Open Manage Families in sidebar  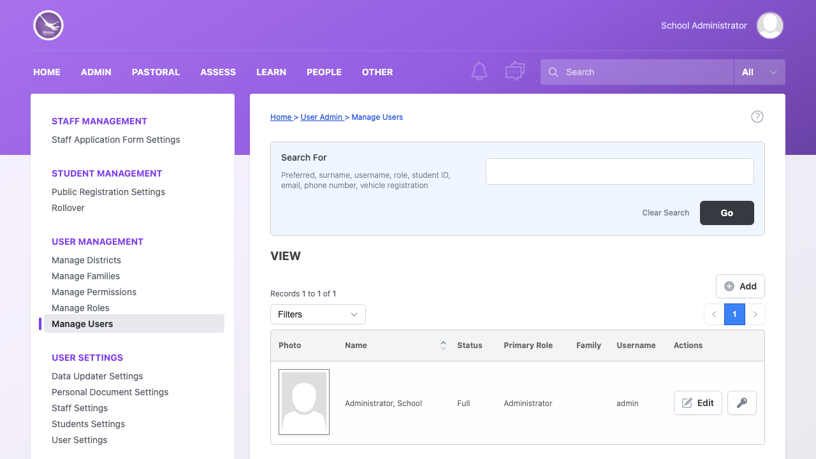tap(85, 276)
